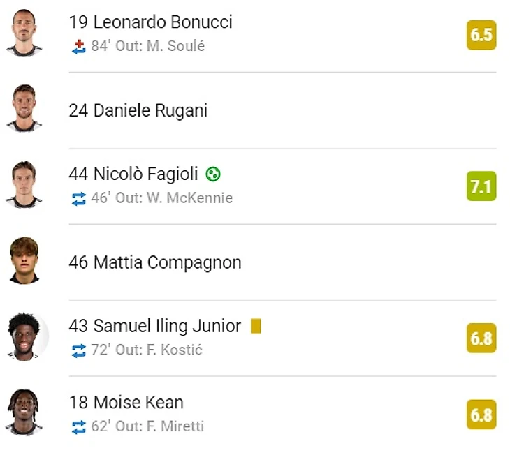Viewport: 510px width, 462px height.
Task: Open Leonardo Bonucci's player photo
Action: pos(24,33)
